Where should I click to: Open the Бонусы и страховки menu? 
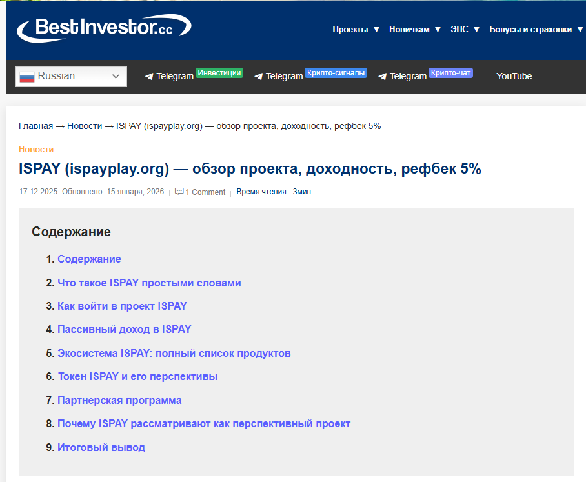pos(536,29)
